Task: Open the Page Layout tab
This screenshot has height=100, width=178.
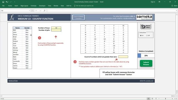Action: pyautogui.click(x=24, y=6)
